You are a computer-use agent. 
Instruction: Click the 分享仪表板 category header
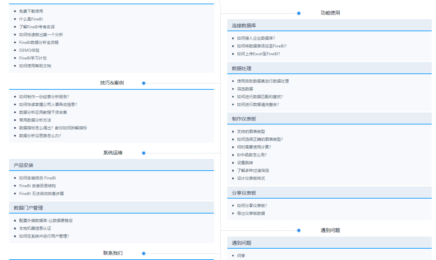tap(330, 193)
